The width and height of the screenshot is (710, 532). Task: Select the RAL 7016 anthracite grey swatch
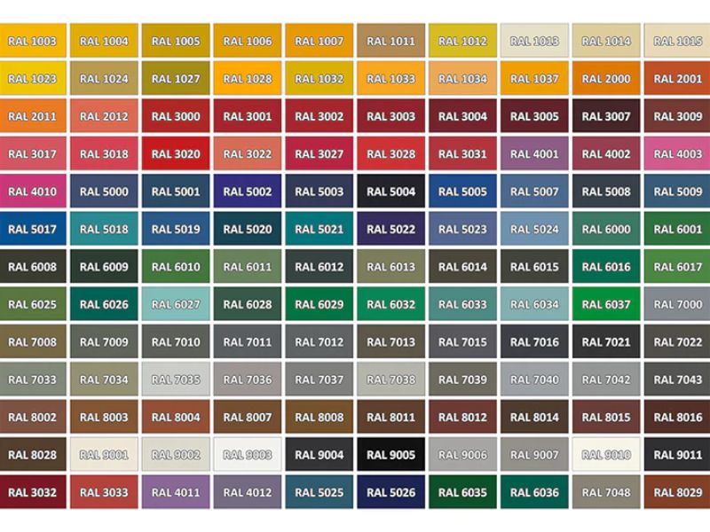[x=534, y=342]
